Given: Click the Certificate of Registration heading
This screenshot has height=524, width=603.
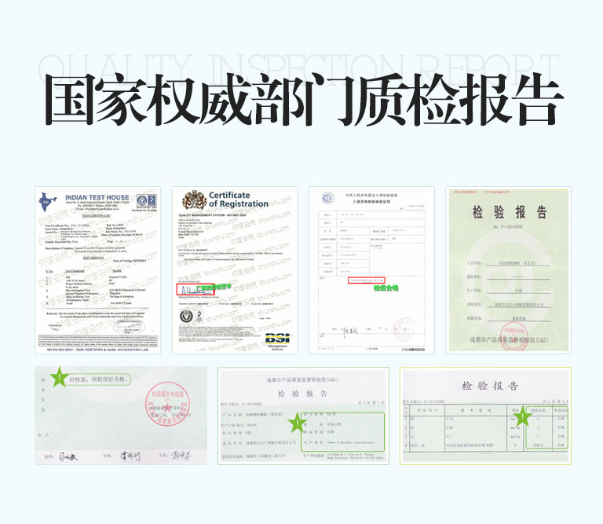Looking at the screenshot, I should tap(239, 200).
